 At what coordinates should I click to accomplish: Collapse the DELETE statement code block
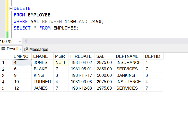click(x=11, y=9)
